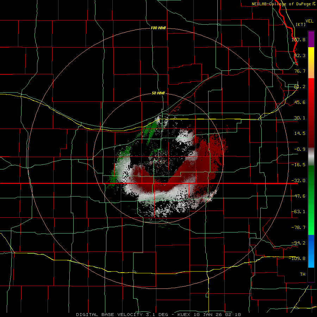Select the -94.2 value on the velocity scale
317x317 pixels.
tap(298, 243)
